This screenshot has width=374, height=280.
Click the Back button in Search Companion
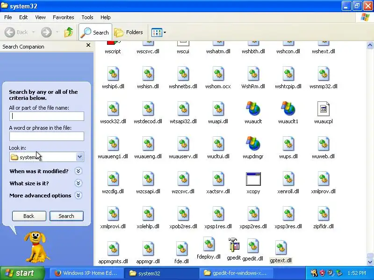point(29,216)
